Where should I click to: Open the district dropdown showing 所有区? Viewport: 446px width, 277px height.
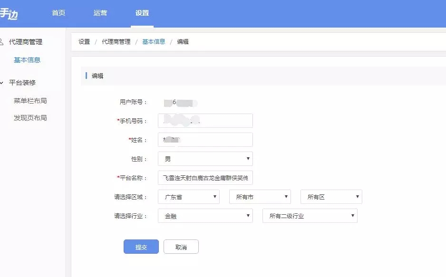331,197
